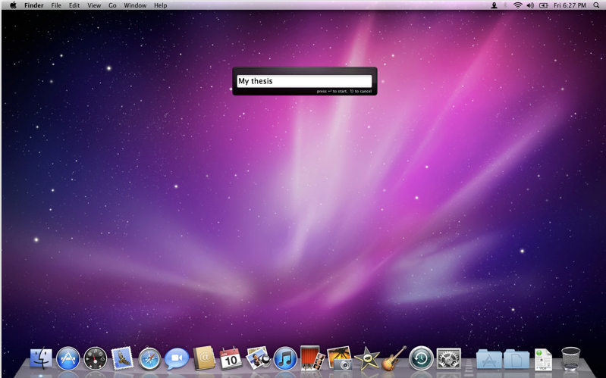Launch Preview photo-loupe icon in the Dock

click(x=258, y=358)
